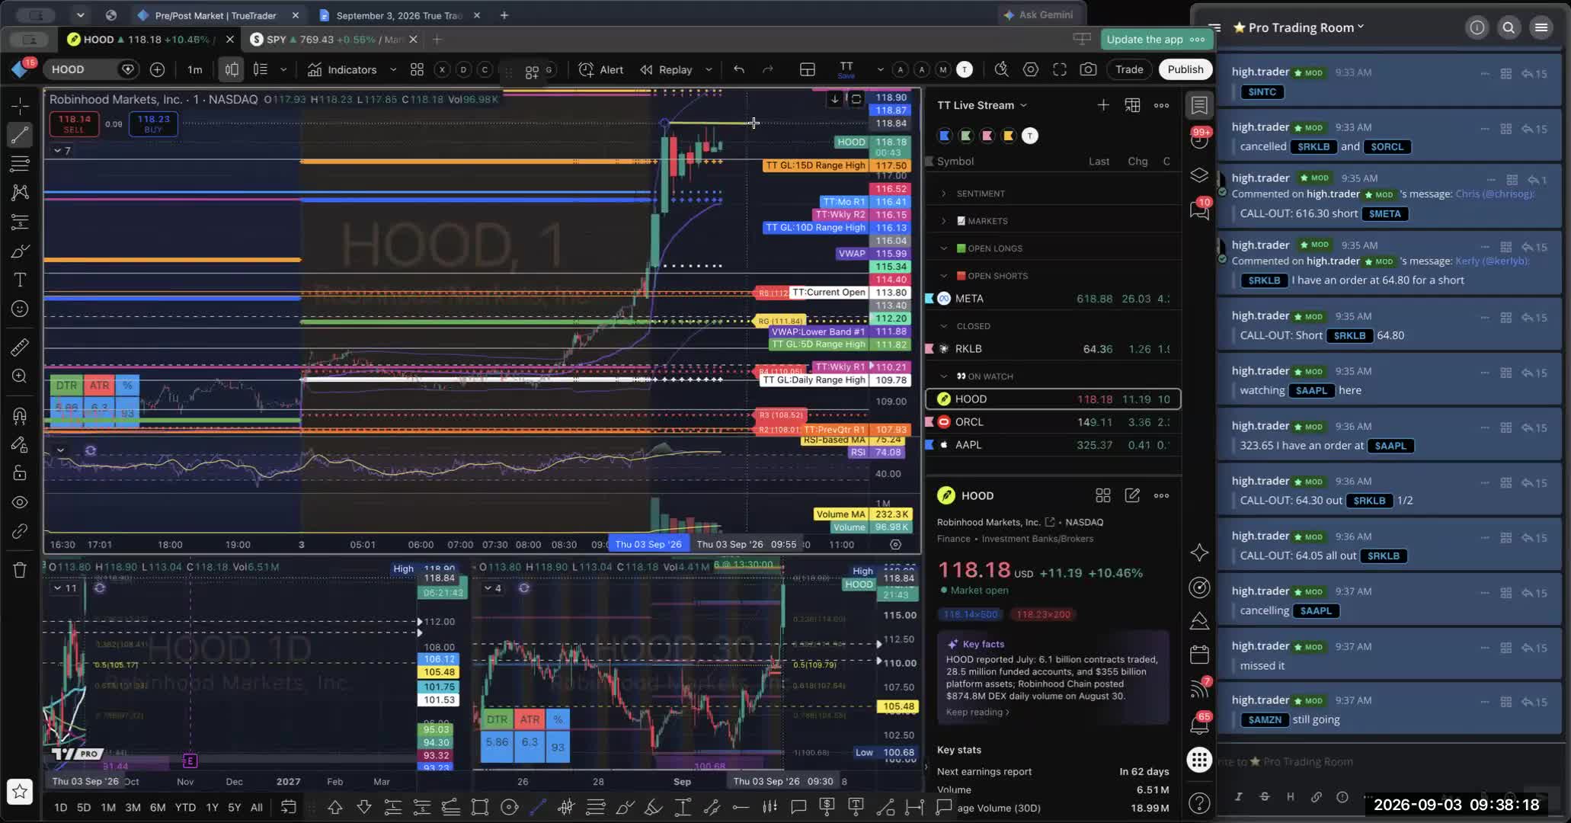
Task: Switch to the SPY chart tab
Action: 334,40
